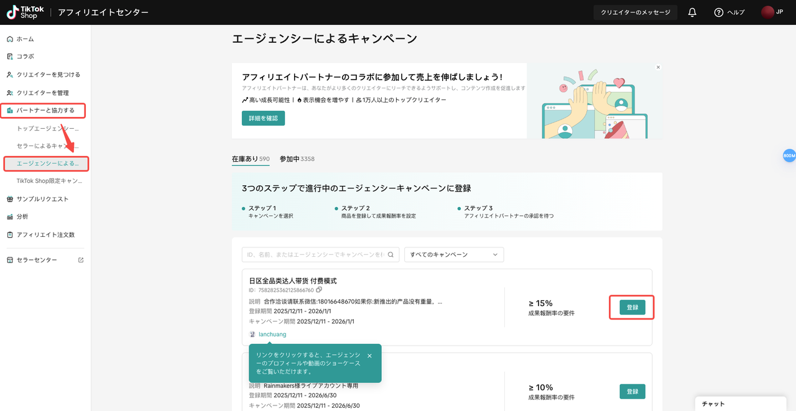796x411 pixels.
Task: Click the ステップ 2 step text
Action: 378,212
